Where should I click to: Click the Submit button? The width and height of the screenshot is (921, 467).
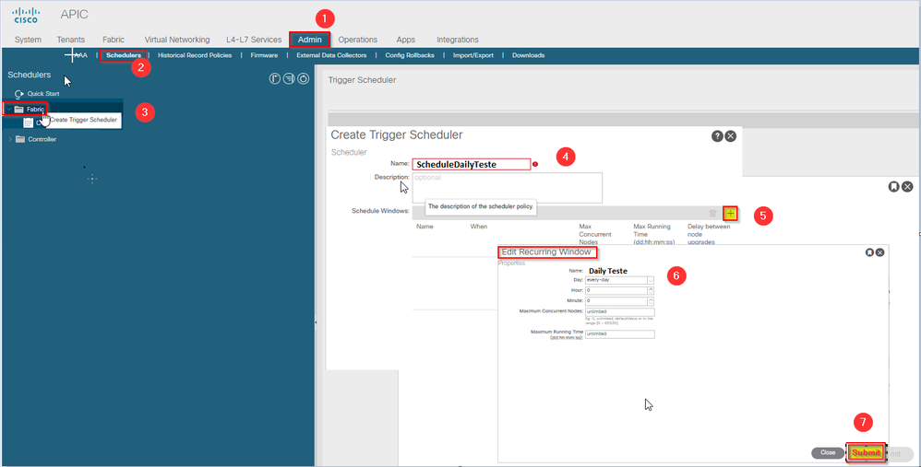coord(866,452)
